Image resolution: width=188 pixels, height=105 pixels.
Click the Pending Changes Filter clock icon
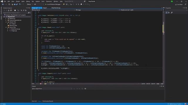[15, 10]
